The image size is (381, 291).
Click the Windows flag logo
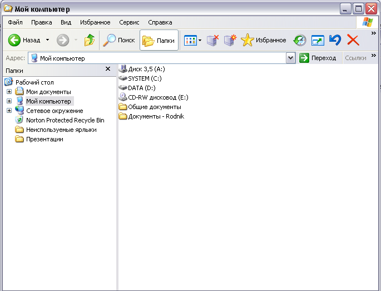click(368, 22)
